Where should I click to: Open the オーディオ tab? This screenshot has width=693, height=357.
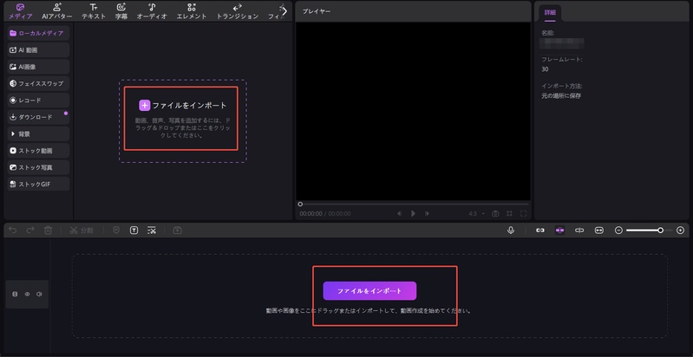[152, 11]
